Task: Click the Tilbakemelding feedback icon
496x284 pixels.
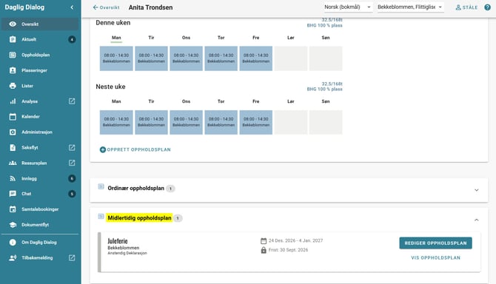Action: tap(13, 258)
